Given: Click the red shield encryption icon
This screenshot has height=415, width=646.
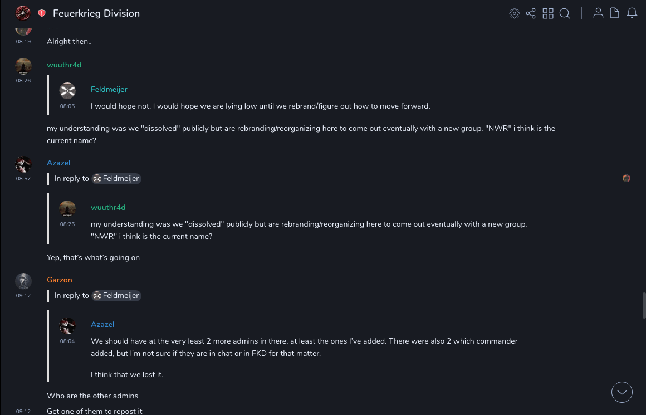Looking at the screenshot, I should coord(42,13).
